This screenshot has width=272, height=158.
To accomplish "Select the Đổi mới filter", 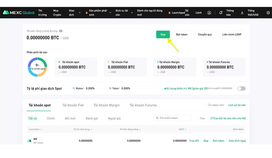I will (70, 119).
